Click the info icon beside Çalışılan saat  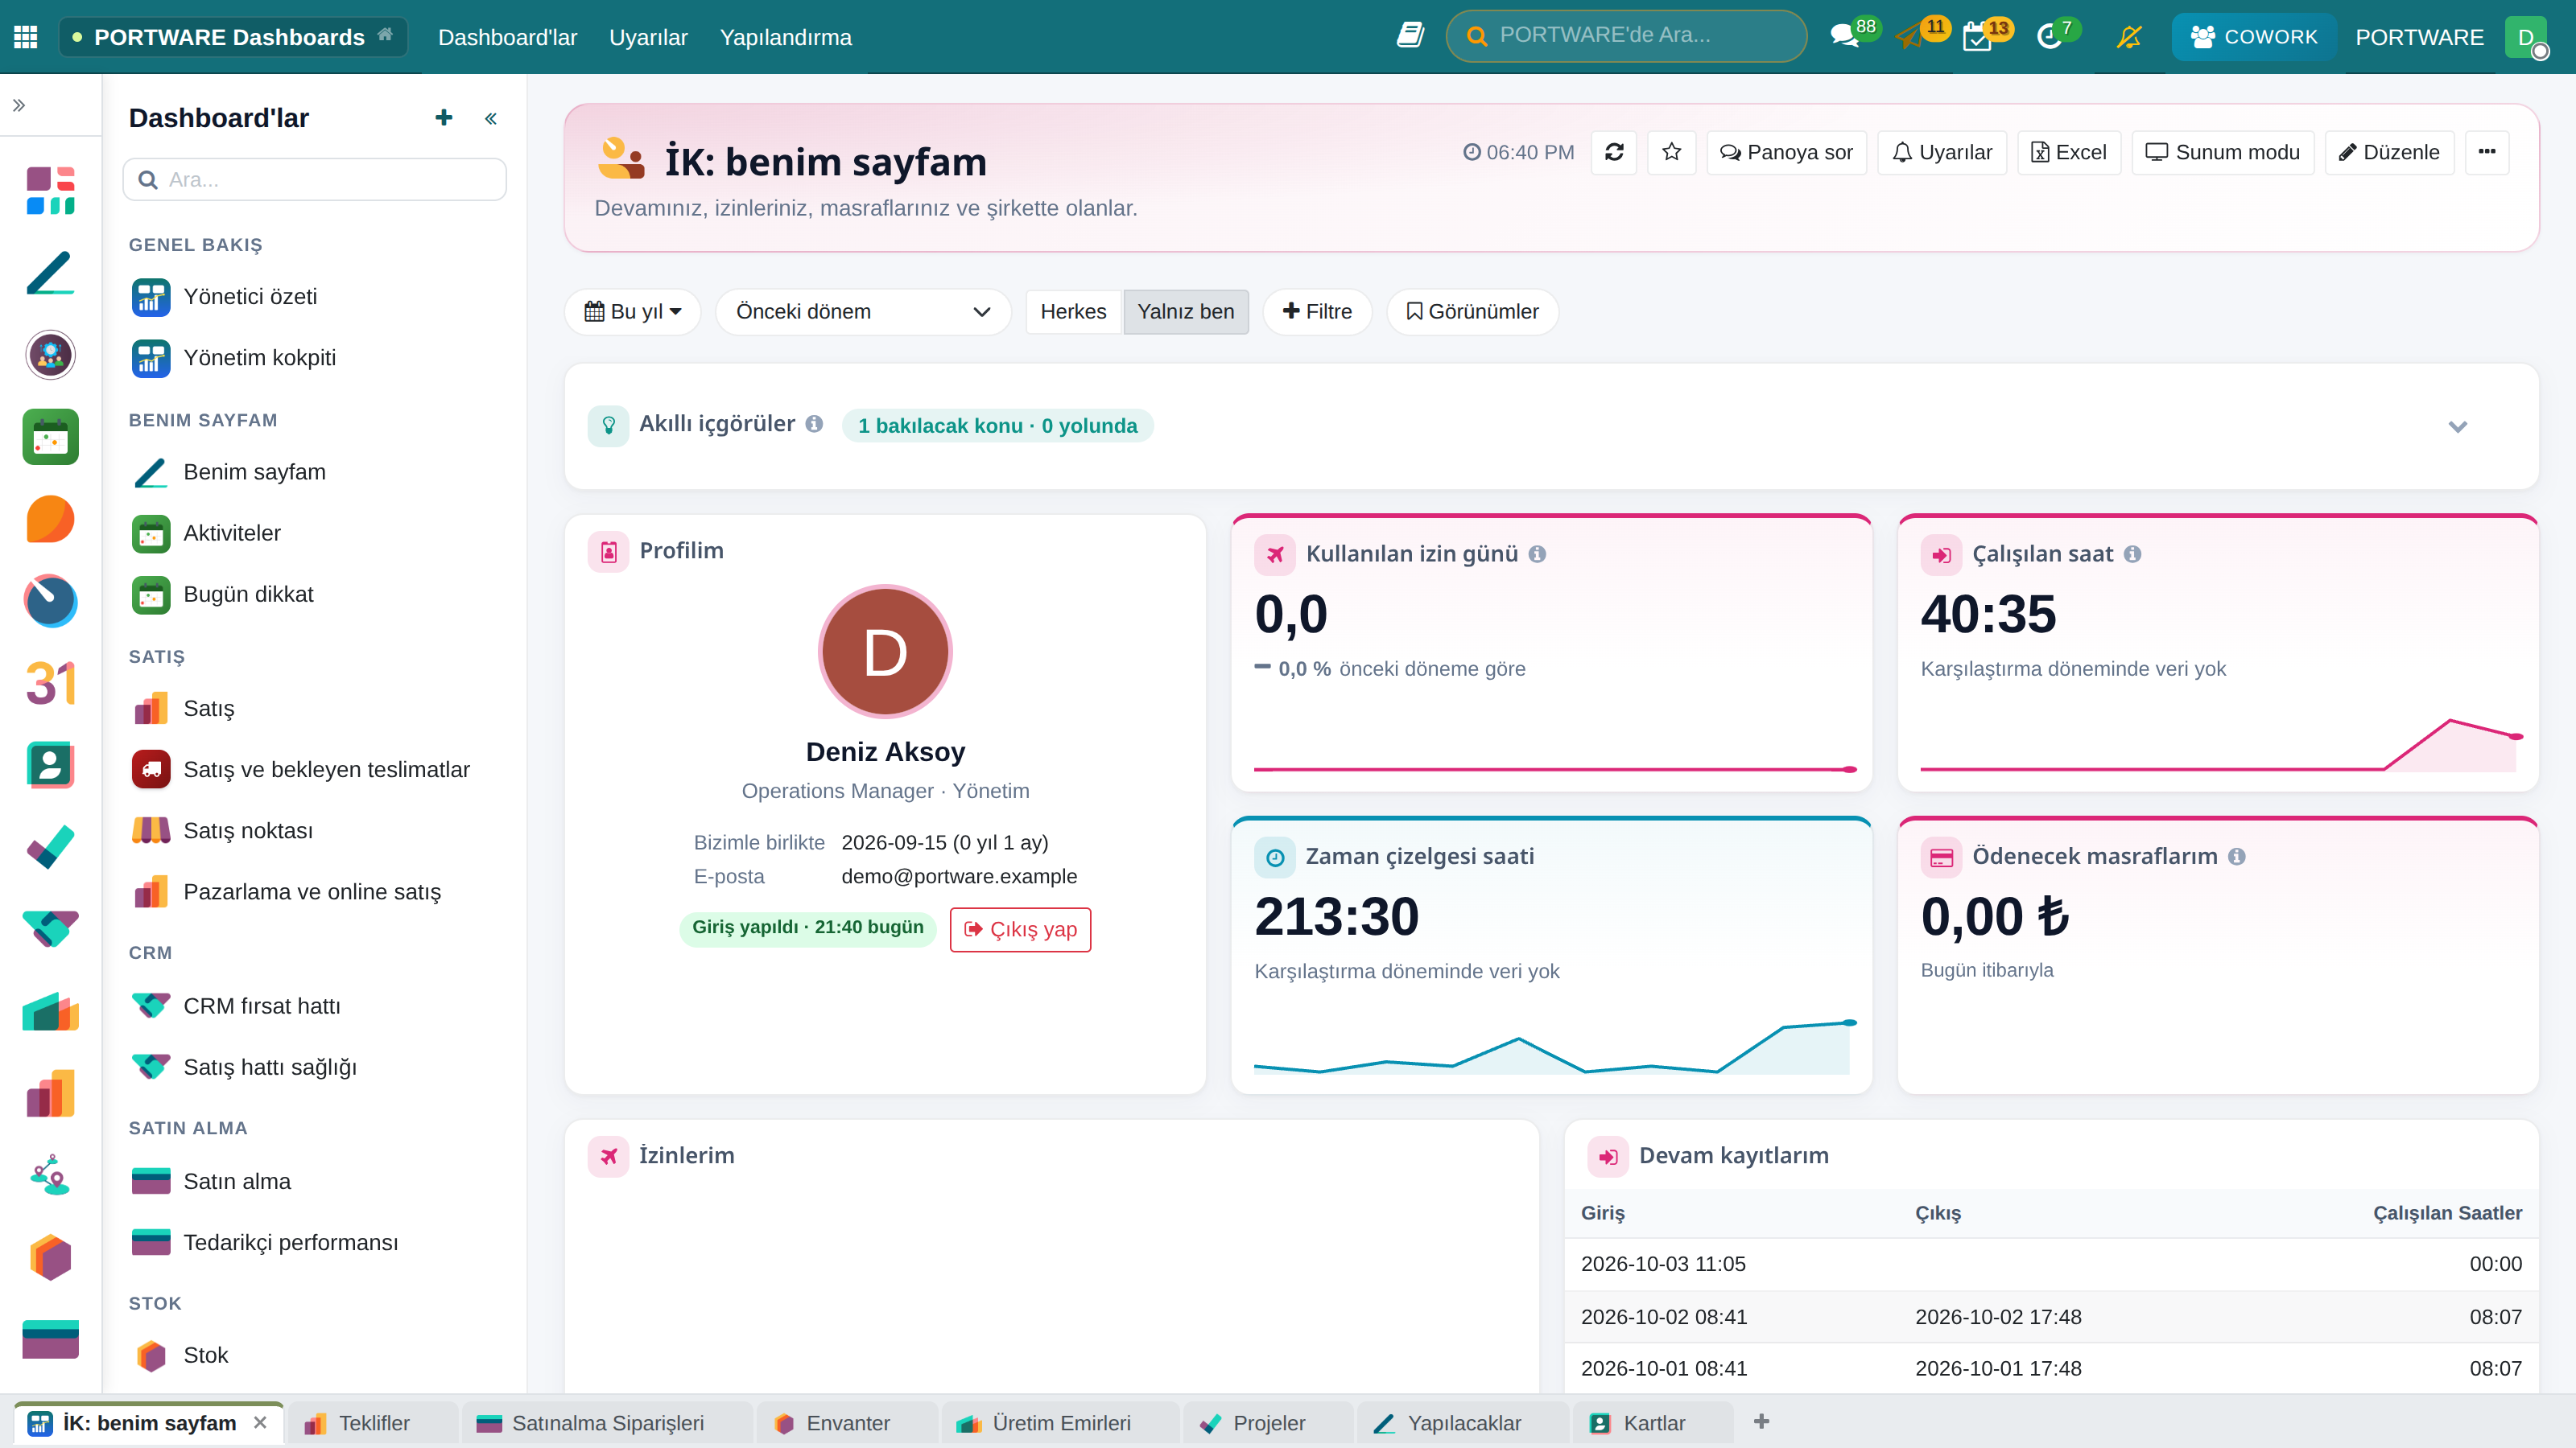click(2132, 553)
